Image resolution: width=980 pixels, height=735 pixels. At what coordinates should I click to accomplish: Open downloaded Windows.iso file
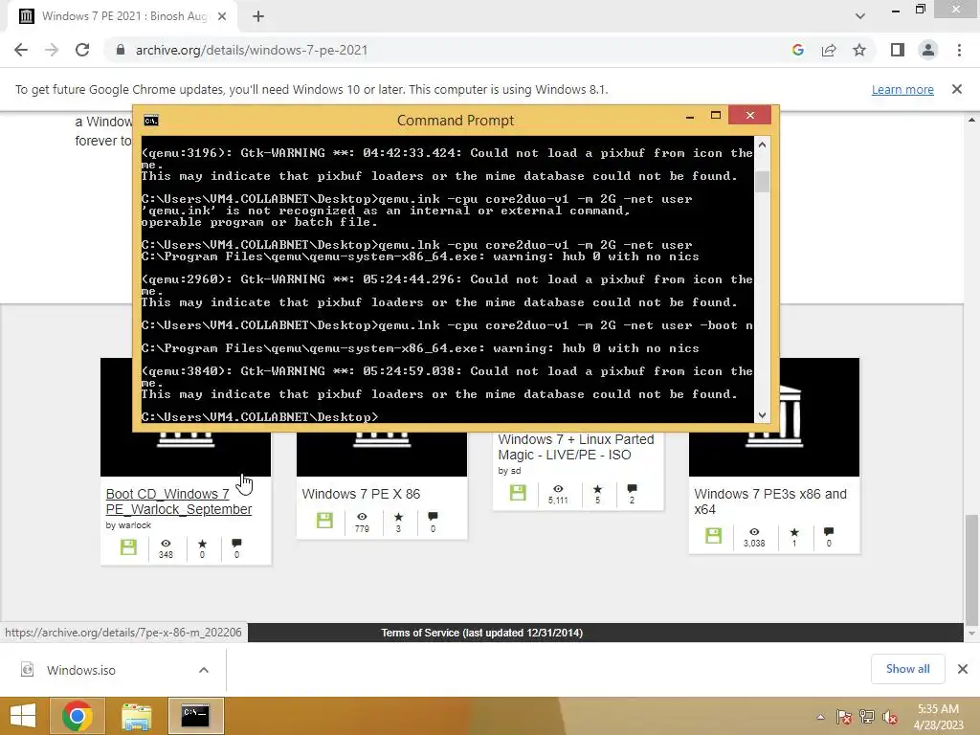81,670
